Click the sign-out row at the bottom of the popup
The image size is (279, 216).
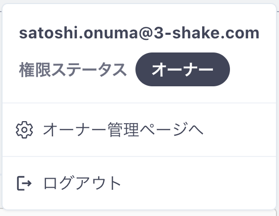point(139,183)
